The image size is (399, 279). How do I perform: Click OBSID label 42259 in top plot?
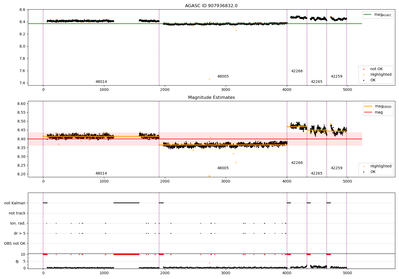pyautogui.click(x=336, y=77)
